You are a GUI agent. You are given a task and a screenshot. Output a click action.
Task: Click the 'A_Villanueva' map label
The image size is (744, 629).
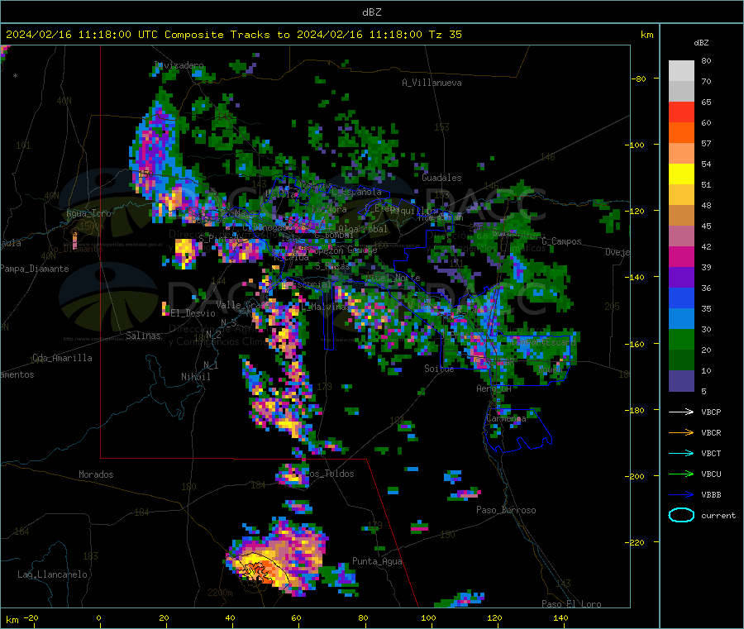(x=432, y=83)
